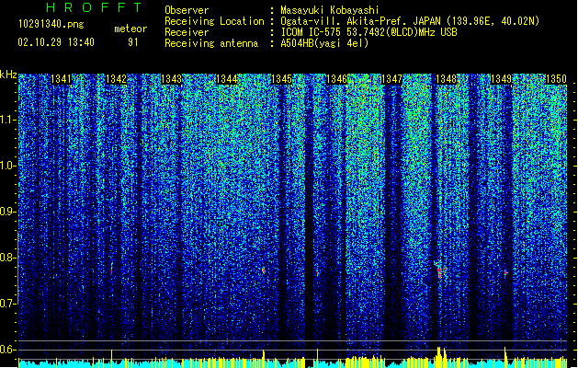Click the 0.6 kHz axis label
The width and height of the screenshot is (578, 368).
[x=7, y=350]
